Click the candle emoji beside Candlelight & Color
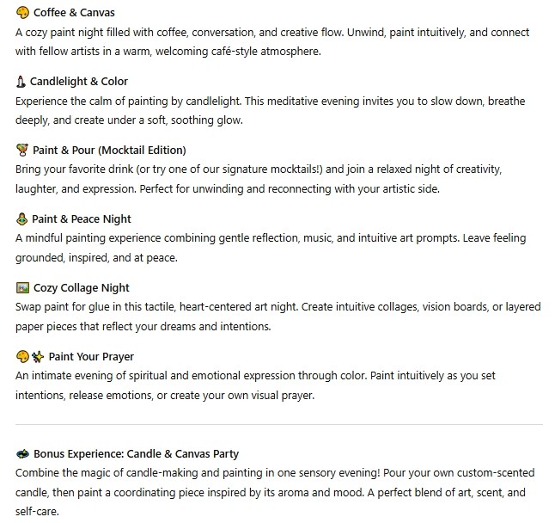This screenshot has width=555, height=523. (x=22, y=82)
